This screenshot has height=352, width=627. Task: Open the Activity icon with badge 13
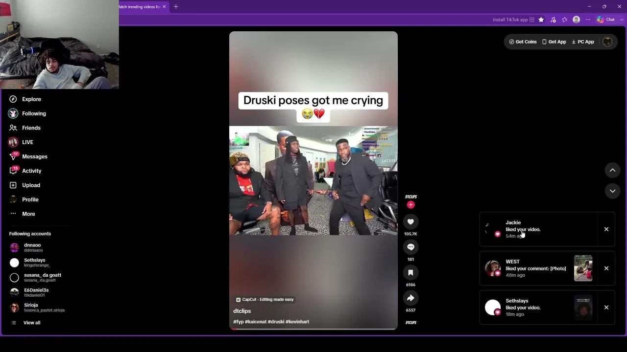click(x=13, y=171)
